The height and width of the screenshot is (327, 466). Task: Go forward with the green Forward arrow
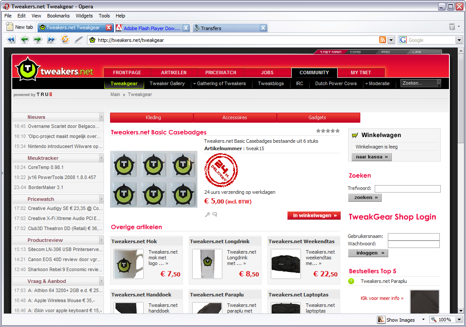click(38, 39)
